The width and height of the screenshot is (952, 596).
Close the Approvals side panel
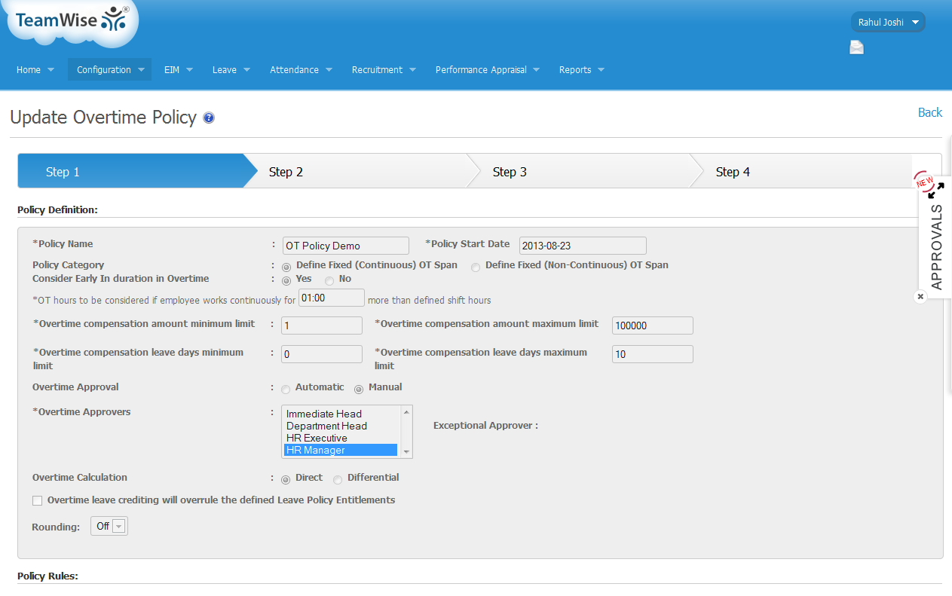tap(920, 297)
